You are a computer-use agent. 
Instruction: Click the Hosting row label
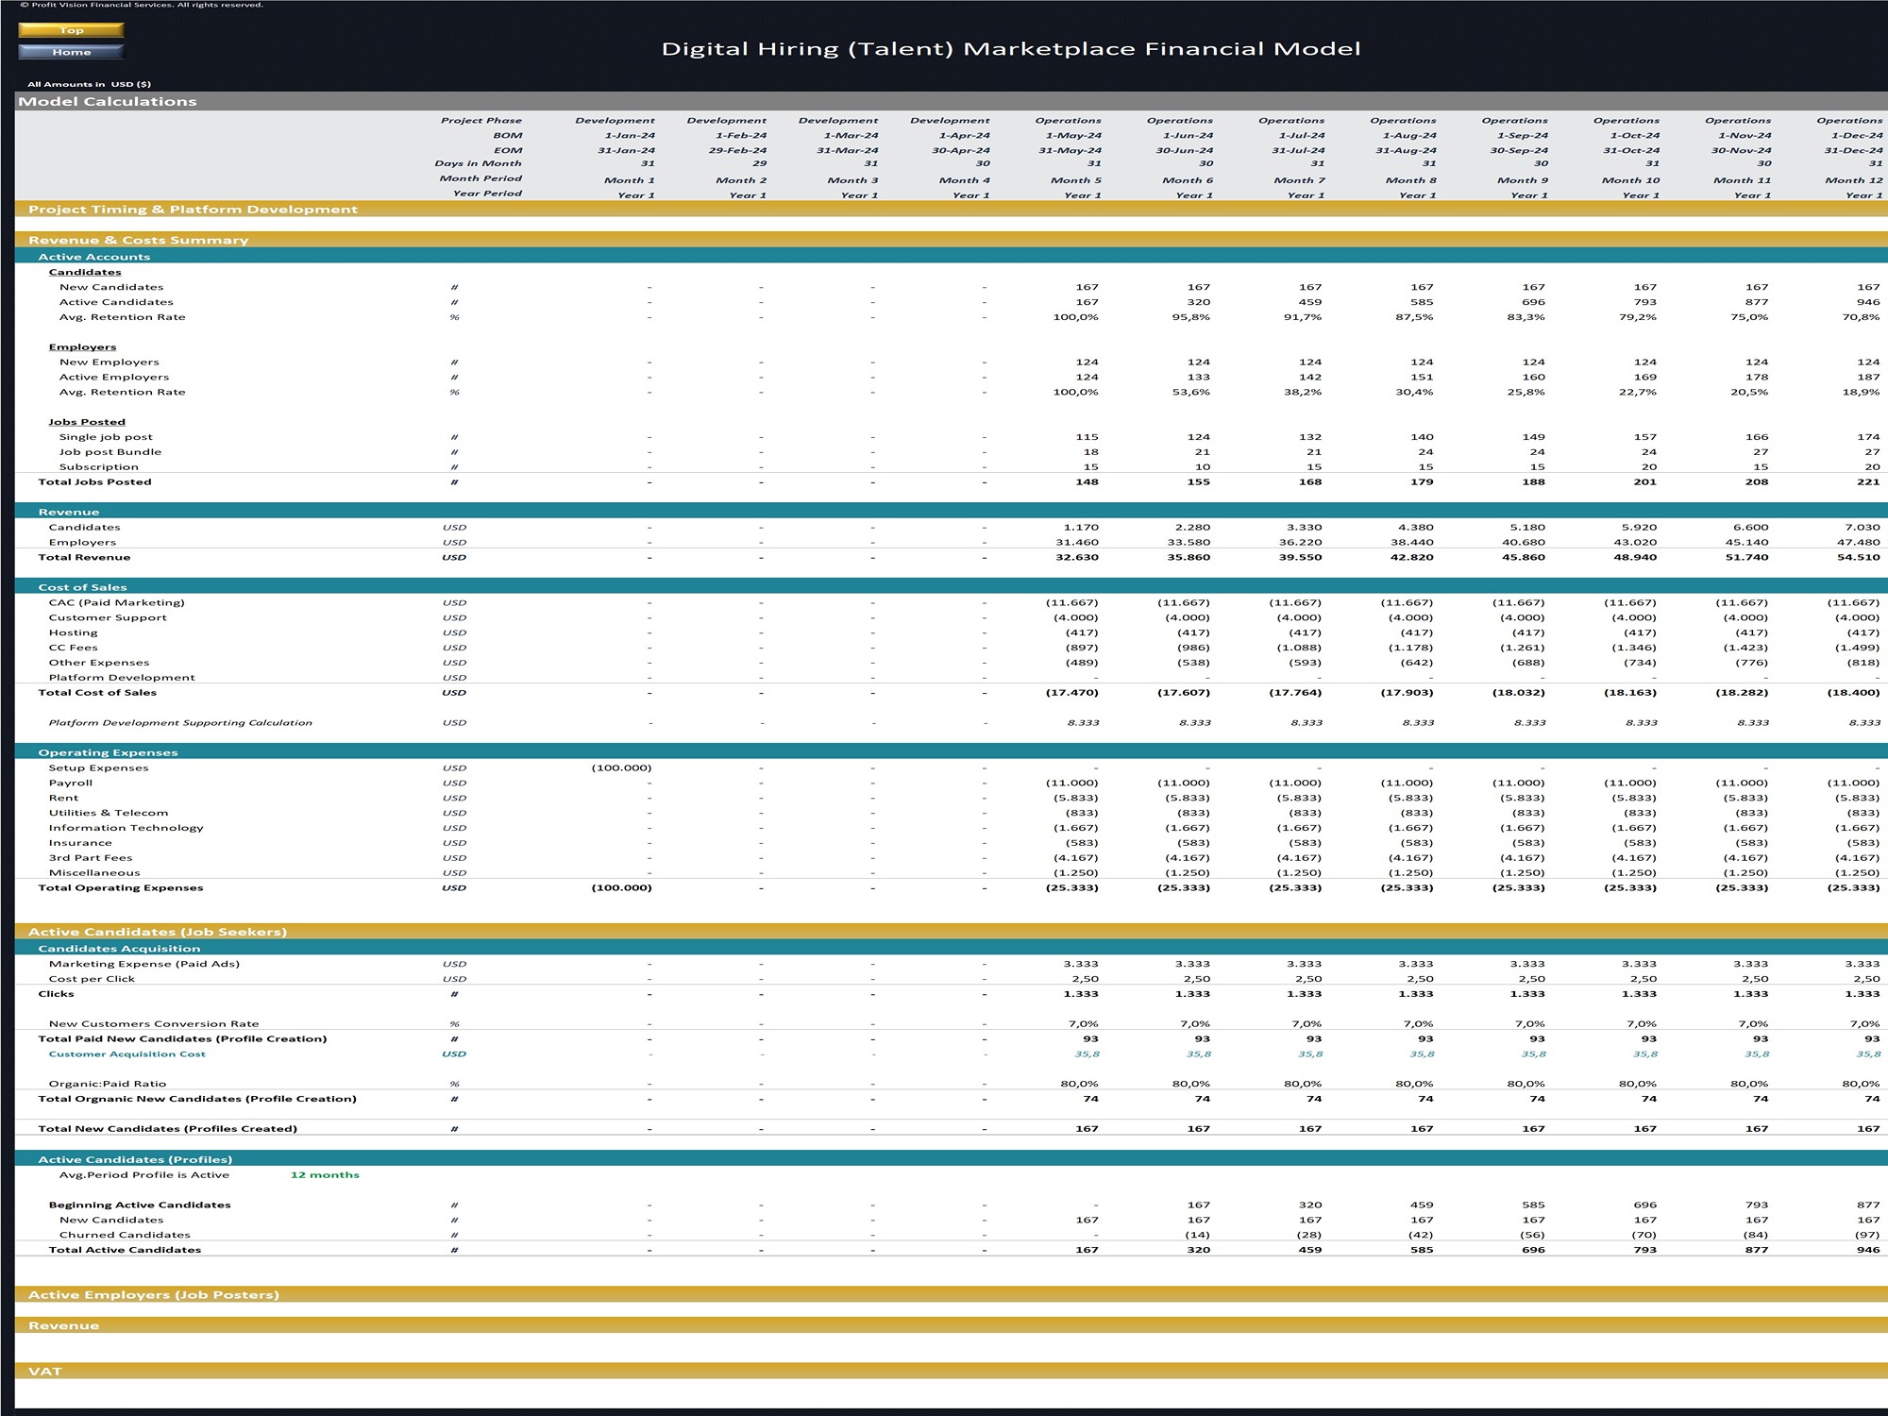click(73, 632)
